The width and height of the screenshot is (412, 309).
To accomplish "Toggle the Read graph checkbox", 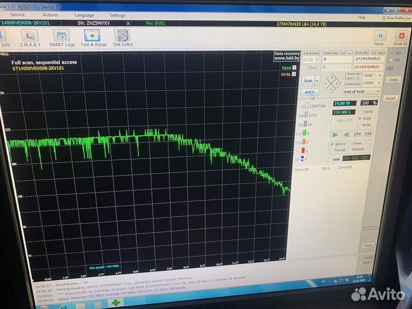I will pyautogui.click(x=294, y=68).
